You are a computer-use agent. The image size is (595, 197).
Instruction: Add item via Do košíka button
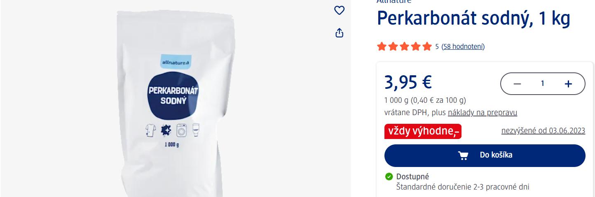[485, 155]
